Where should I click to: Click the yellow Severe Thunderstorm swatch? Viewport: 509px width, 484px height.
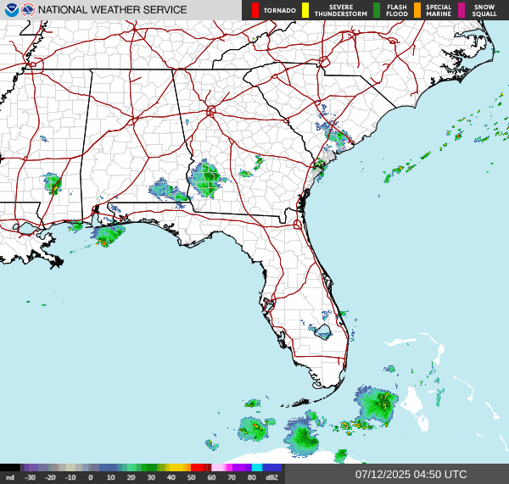click(x=305, y=10)
